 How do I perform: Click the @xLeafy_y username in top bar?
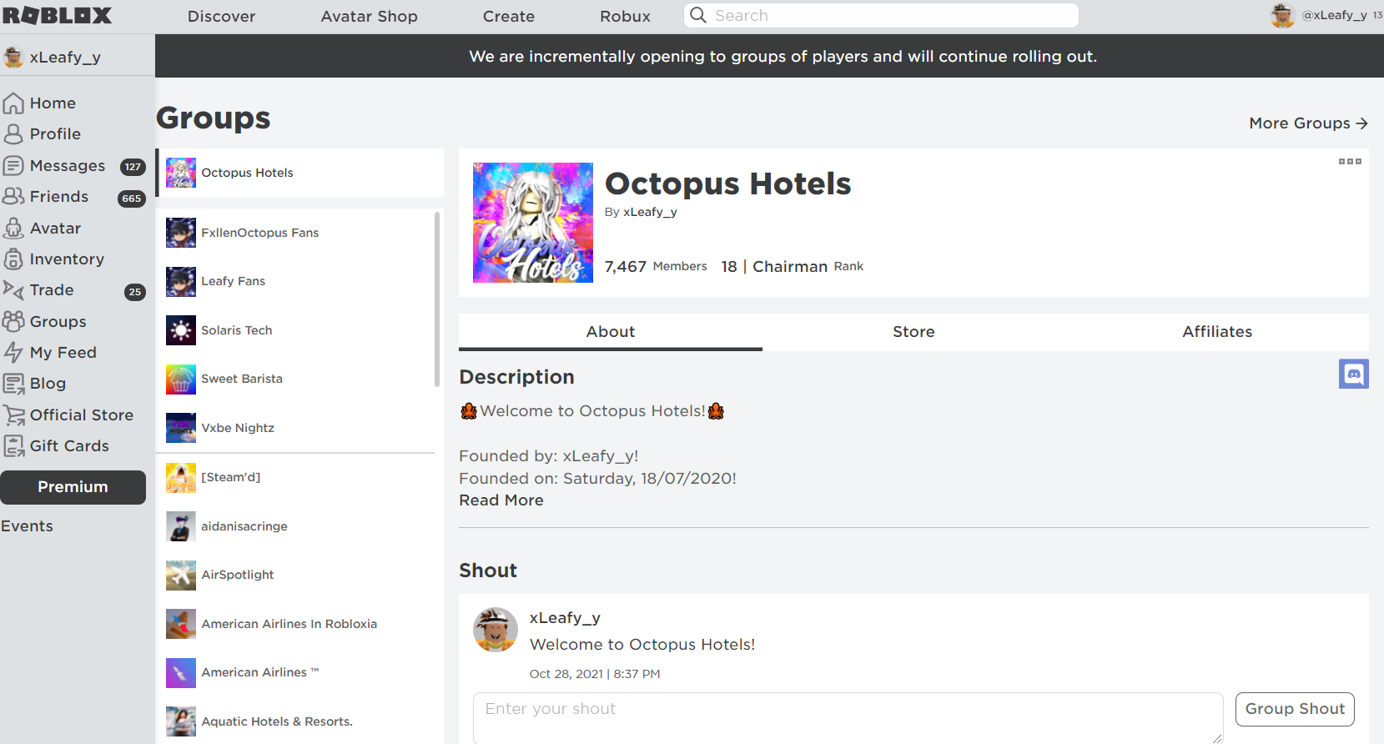(x=1334, y=15)
